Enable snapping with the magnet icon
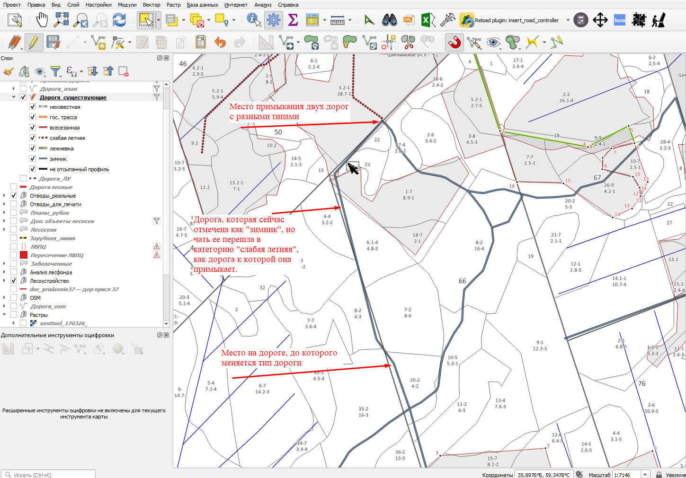 pos(454,43)
